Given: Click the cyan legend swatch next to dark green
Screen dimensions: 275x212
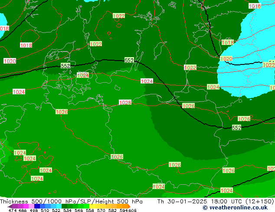Looking at the screenshot, I should [59, 206].
